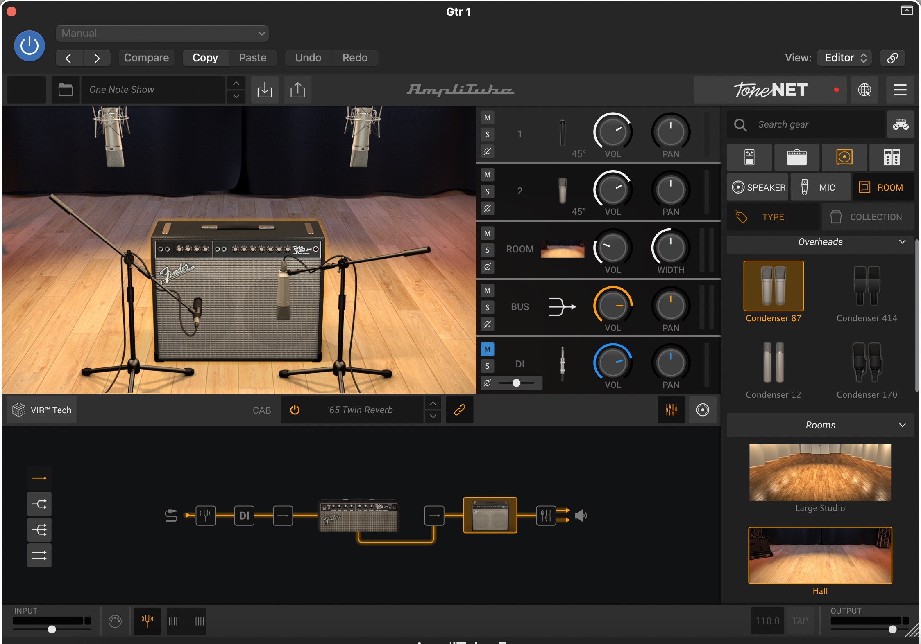
Task: Click the Undo button
Action: (308, 58)
